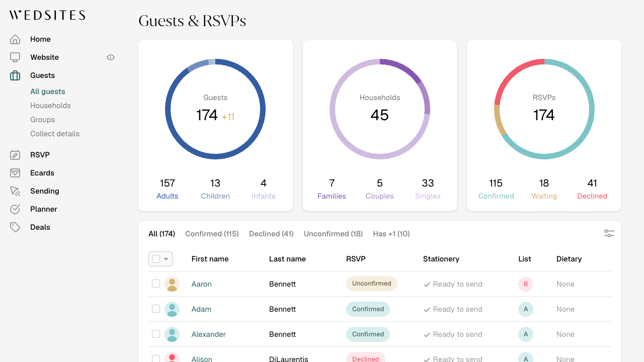
Task: Open the bulk selection dropdown arrow
Action: point(167,259)
